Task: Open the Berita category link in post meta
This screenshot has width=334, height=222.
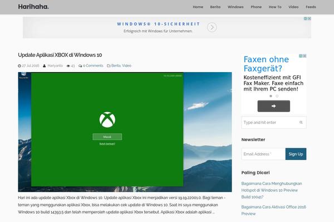Action: pos(116,65)
